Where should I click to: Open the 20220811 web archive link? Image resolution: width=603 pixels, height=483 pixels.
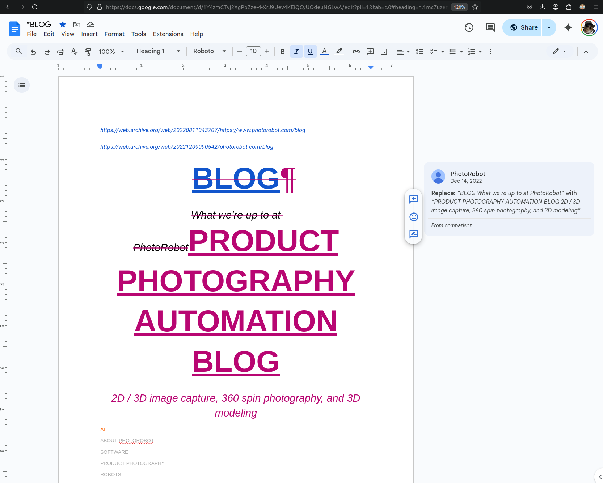point(203,130)
